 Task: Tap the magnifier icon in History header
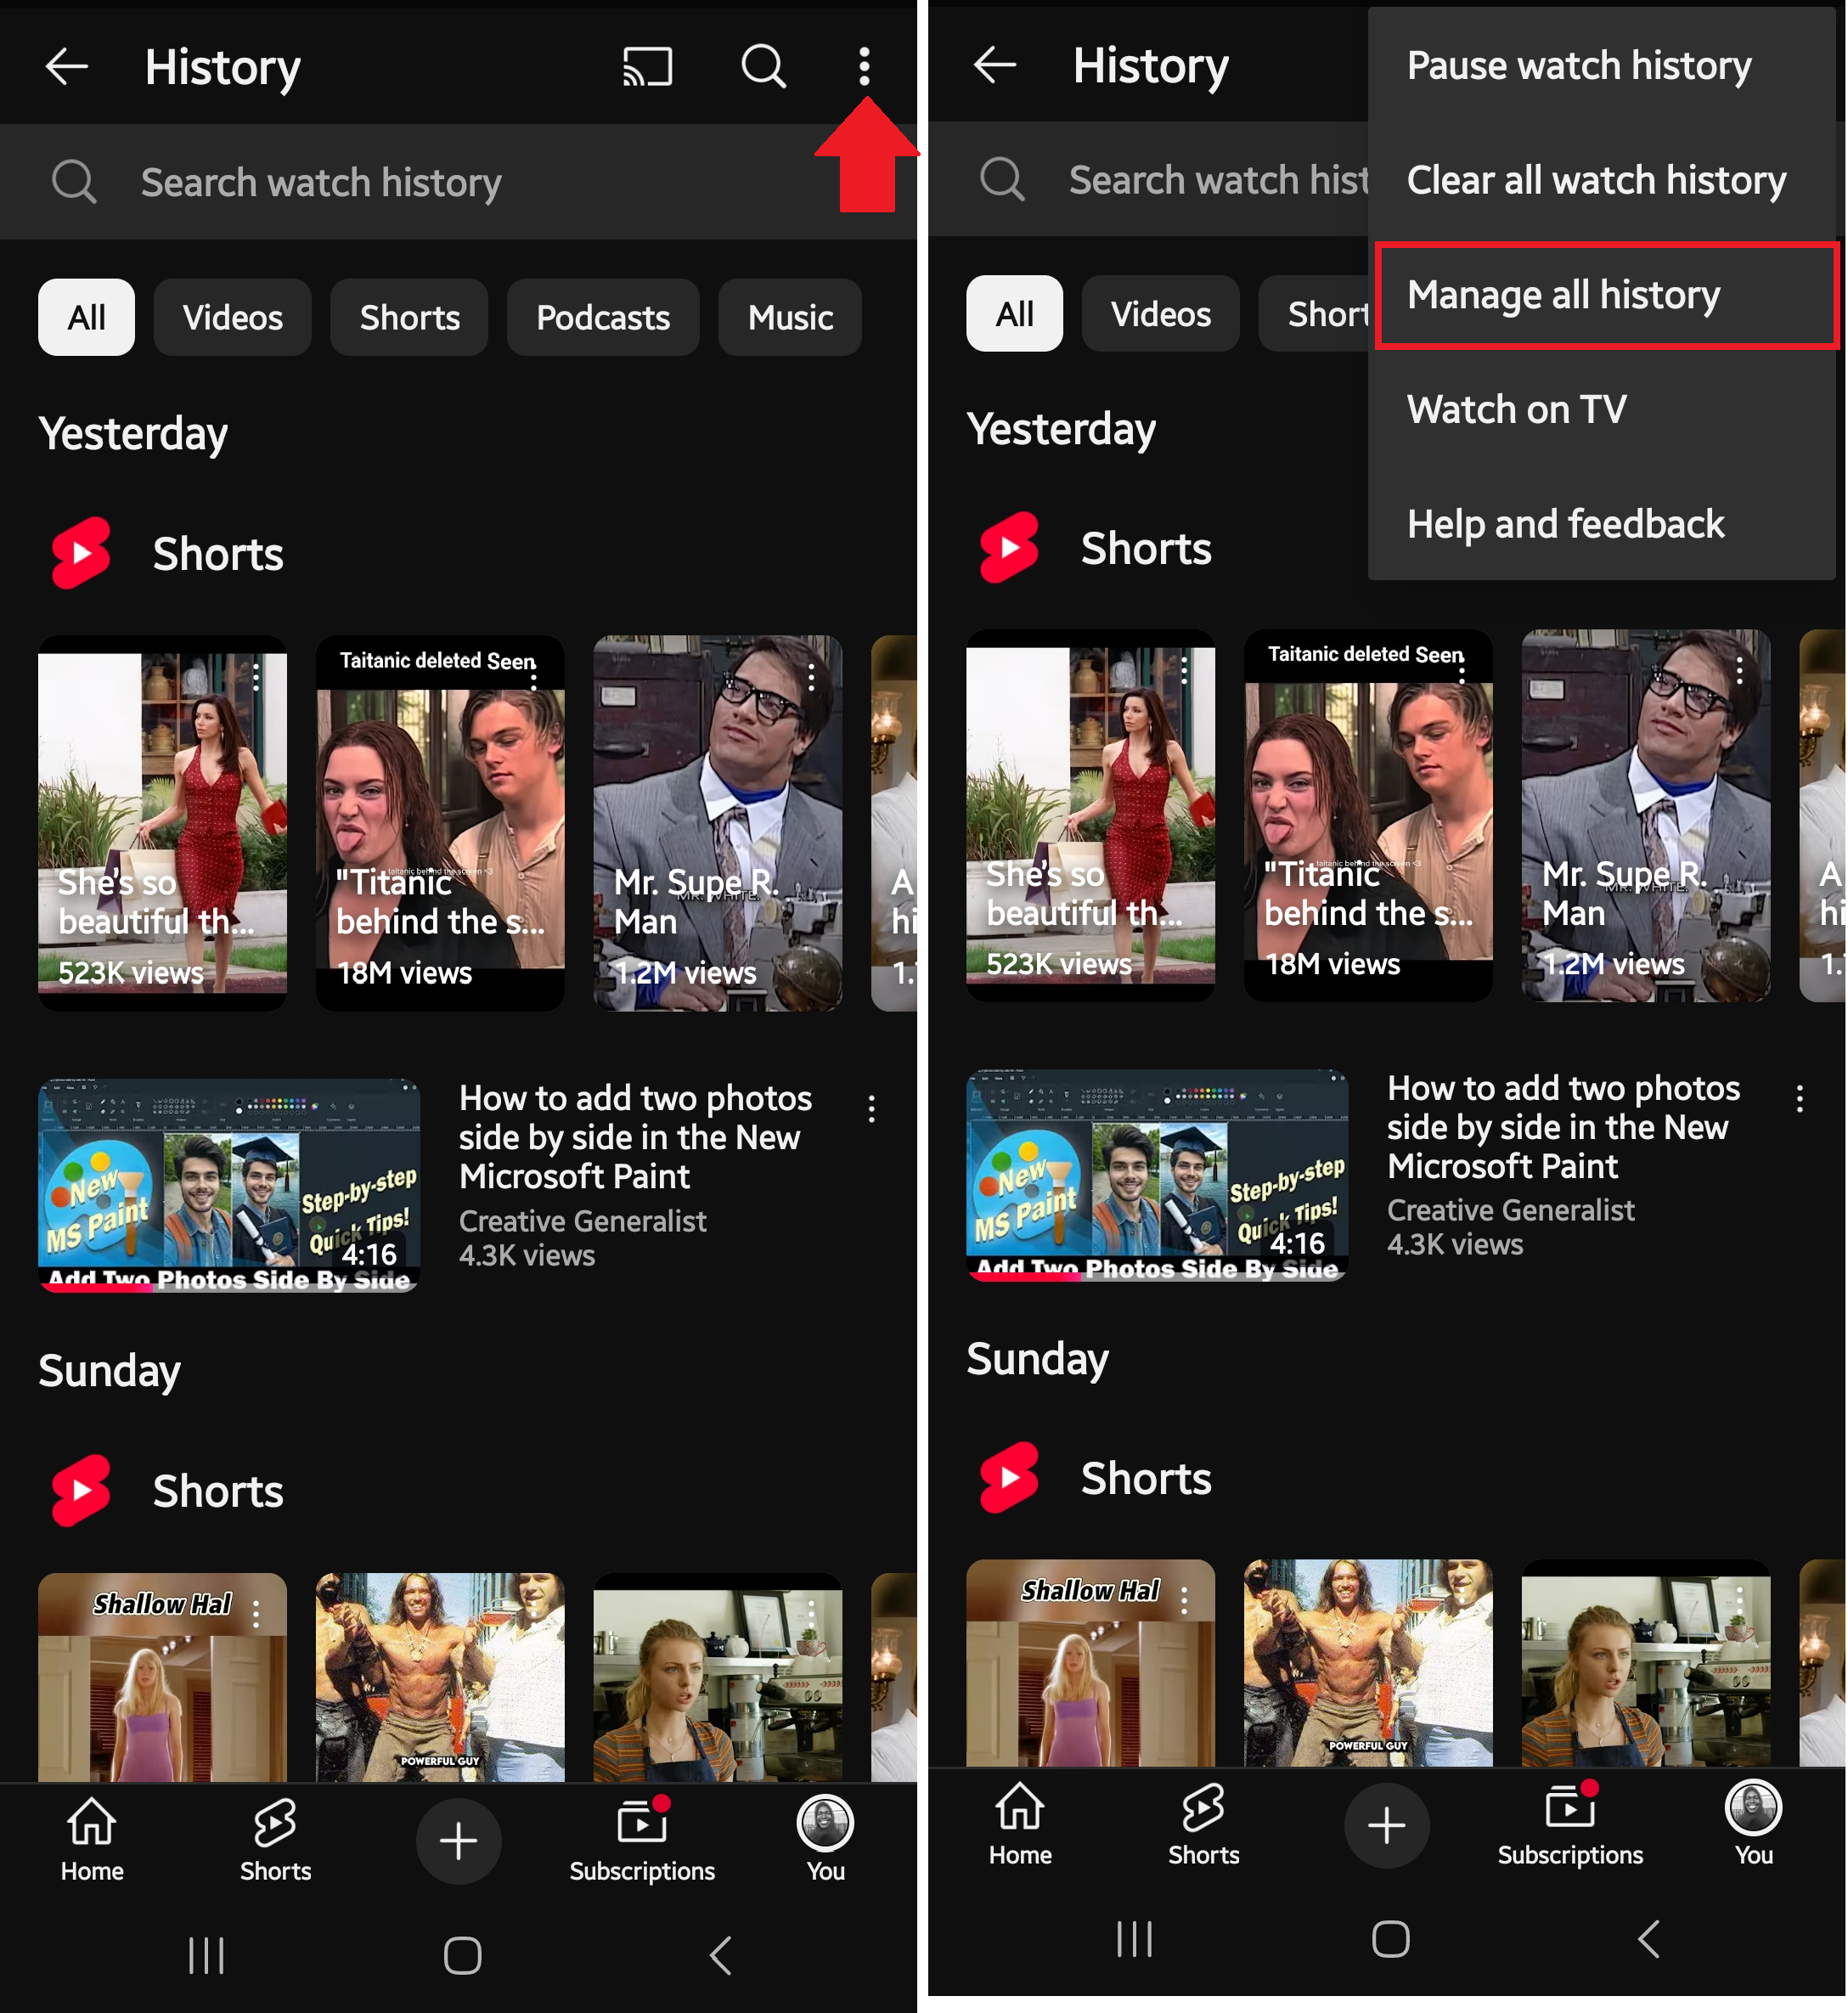(763, 67)
